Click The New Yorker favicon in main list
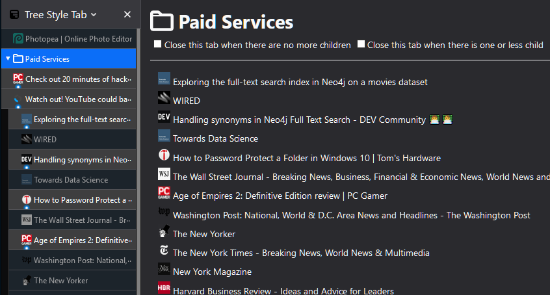This screenshot has height=295, width=550. pyautogui.click(x=164, y=231)
